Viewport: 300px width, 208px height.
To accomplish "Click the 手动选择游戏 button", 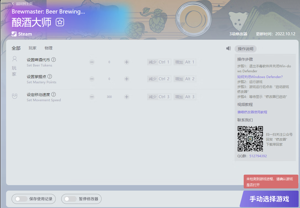I will click(269, 199).
